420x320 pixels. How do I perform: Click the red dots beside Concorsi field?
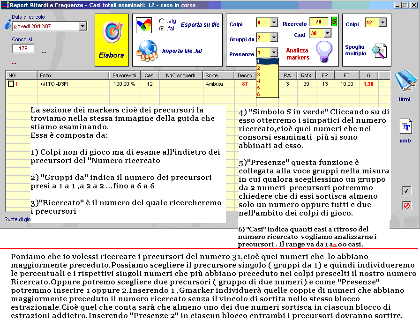[x=44, y=52]
